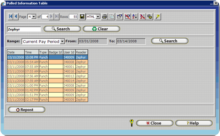Click the Reader column header
The width and height of the screenshot is (220, 136).
coord(81,52)
